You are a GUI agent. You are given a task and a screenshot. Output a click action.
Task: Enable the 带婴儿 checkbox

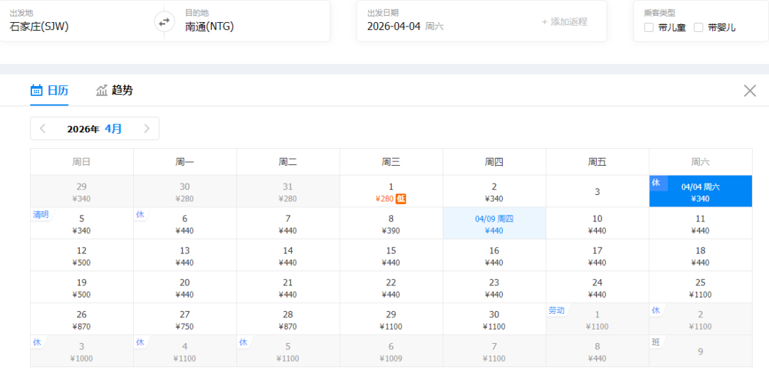coord(699,28)
